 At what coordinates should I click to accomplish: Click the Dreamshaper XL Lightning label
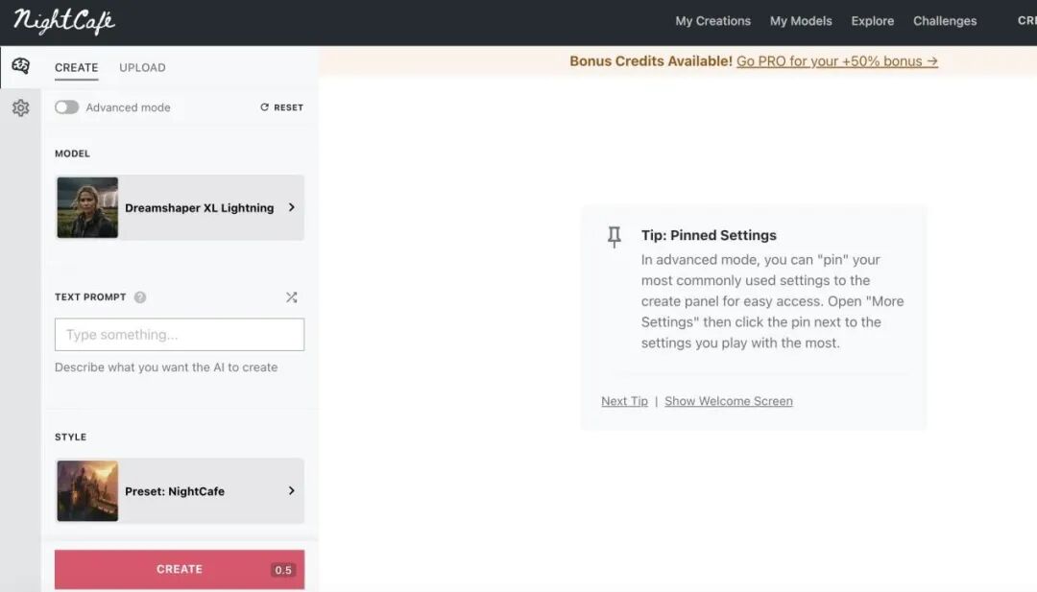[x=199, y=207]
